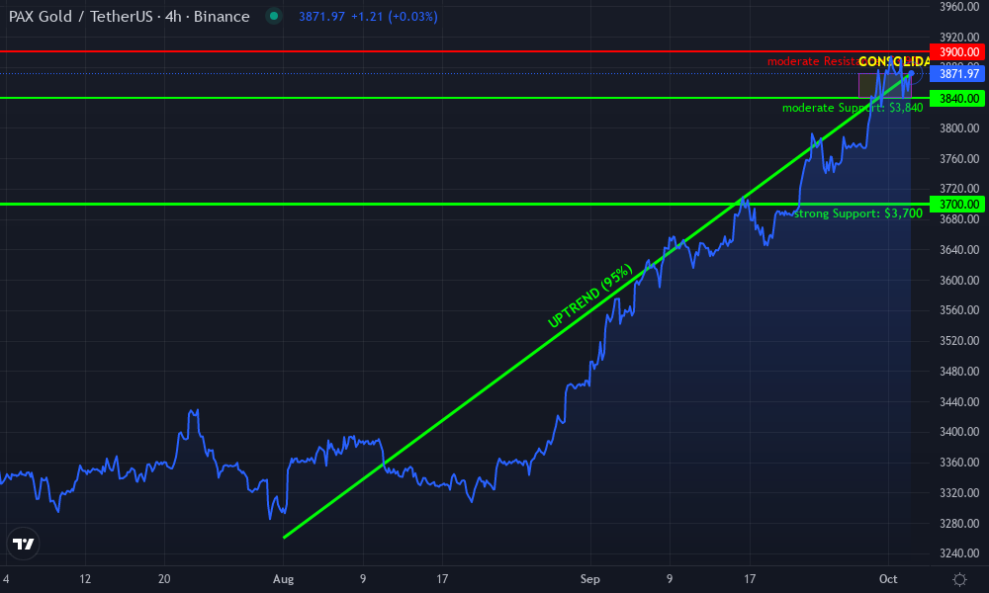This screenshot has height=593, width=989.
Task: Click the moderate Resistance text label
Action: 812,61
